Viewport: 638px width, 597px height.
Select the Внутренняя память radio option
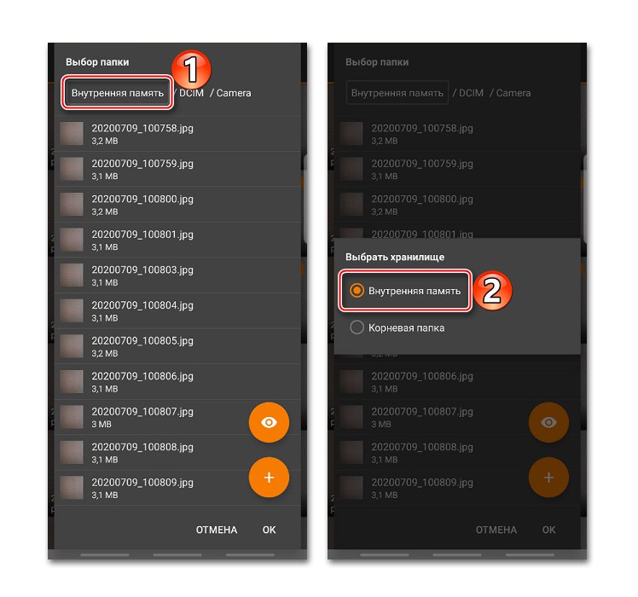(405, 291)
